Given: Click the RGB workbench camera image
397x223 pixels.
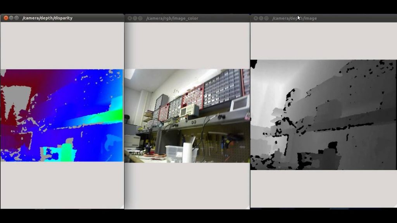Looking at the screenshot, I should click(x=187, y=116).
